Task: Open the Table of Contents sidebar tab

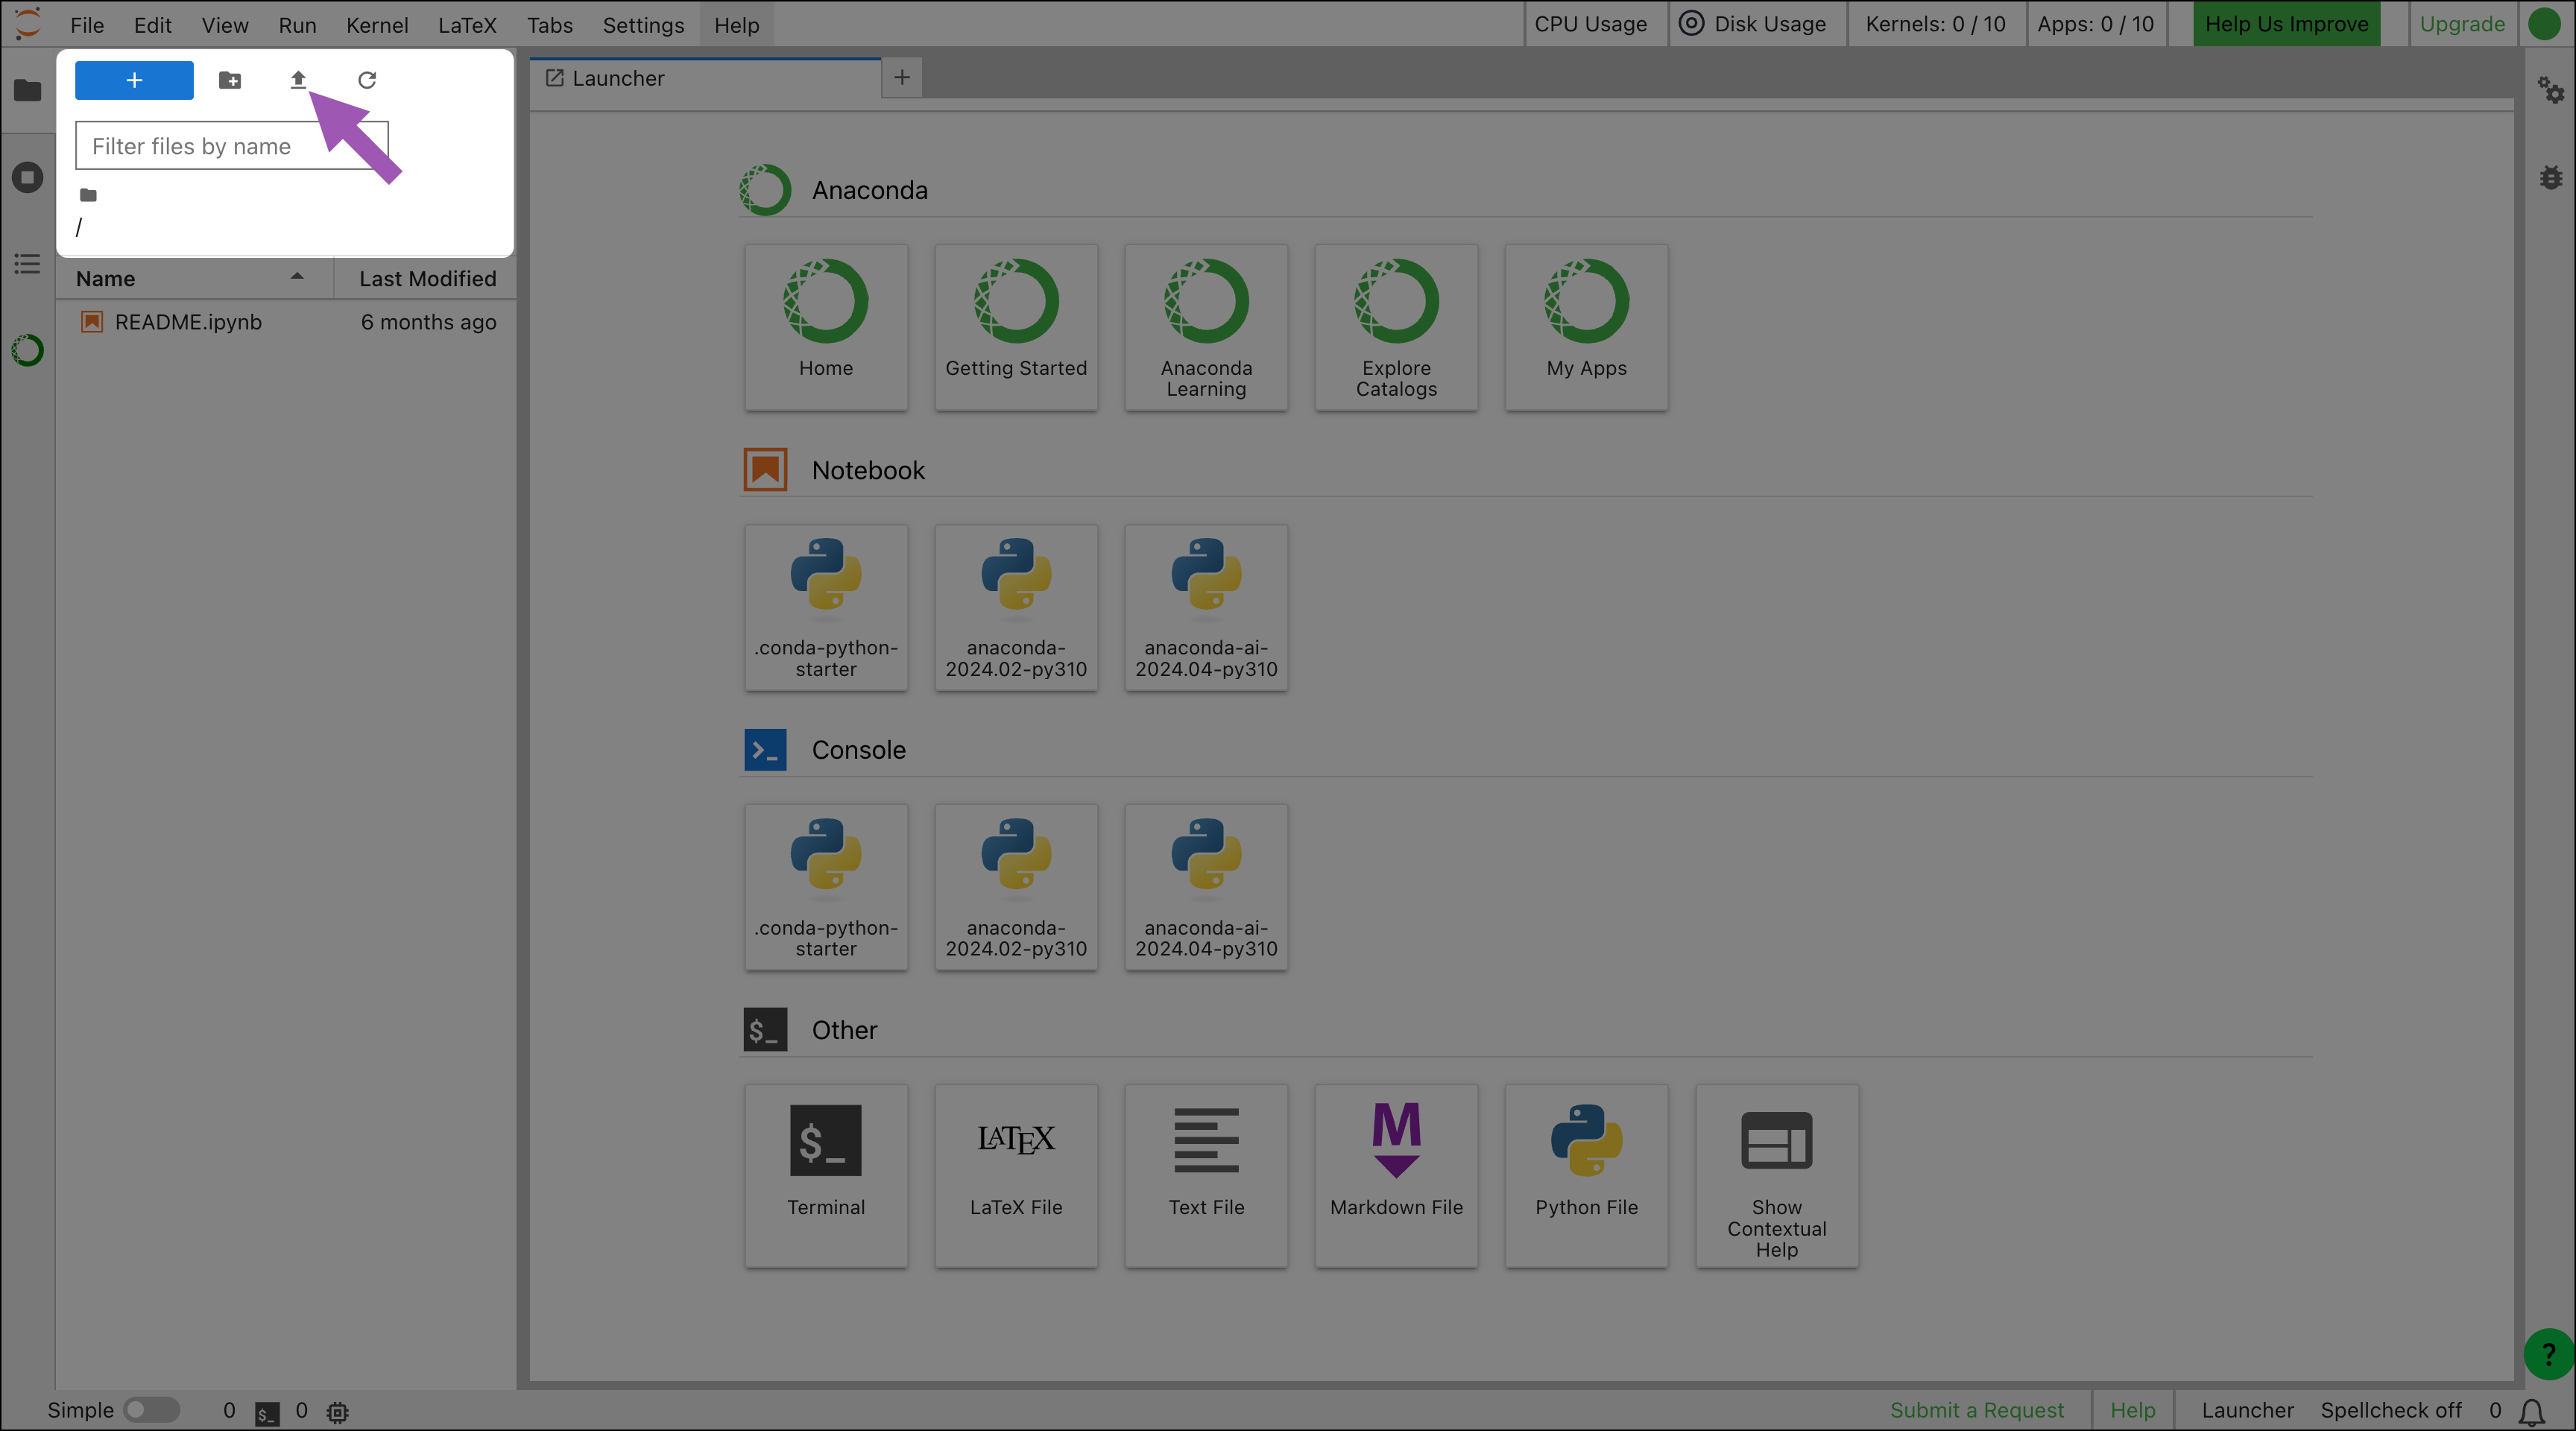Action: (x=27, y=264)
